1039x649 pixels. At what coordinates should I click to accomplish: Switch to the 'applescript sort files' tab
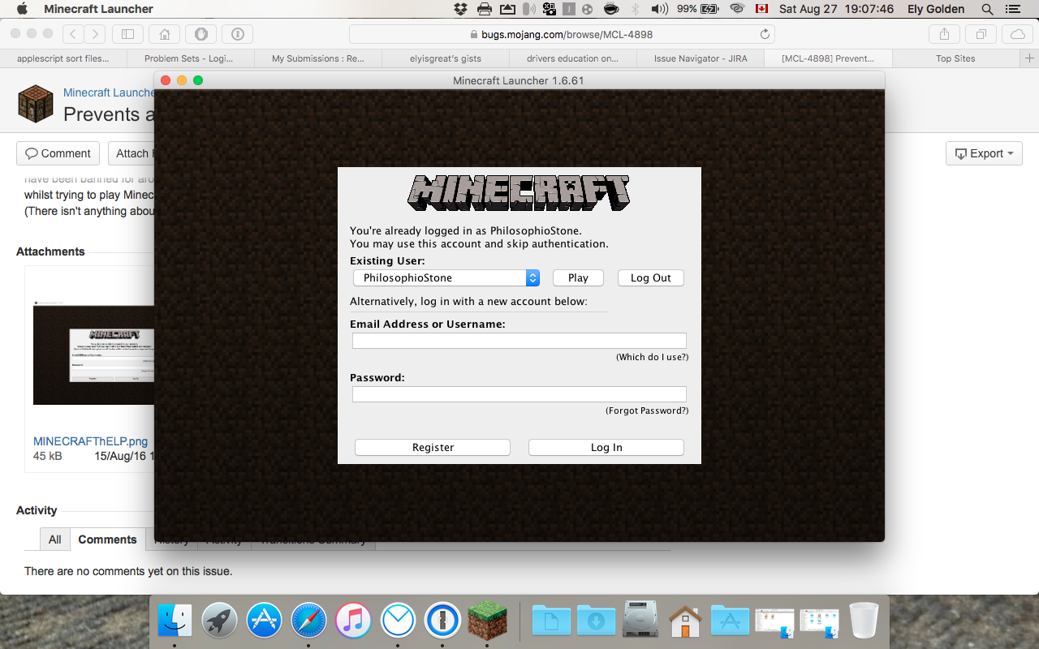pyautogui.click(x=63, y=58)
